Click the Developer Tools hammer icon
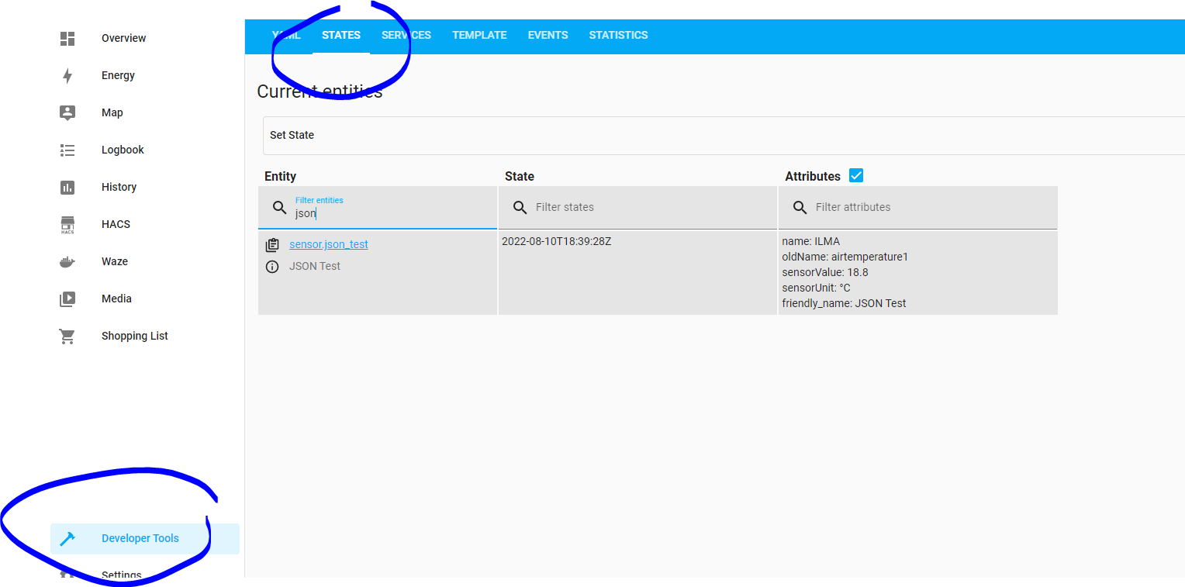 click(68, 538)
